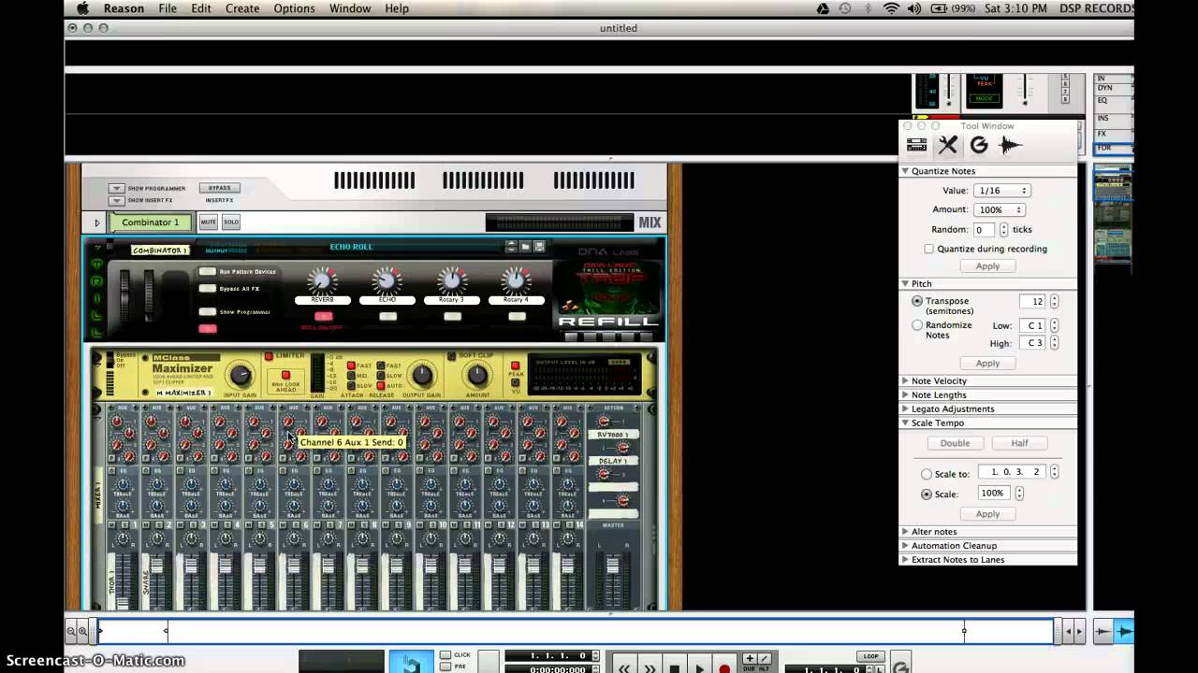This screenshot has height=673, width=1198.
Task: Expand the Alter notes section
Action: tap(905, 531)
